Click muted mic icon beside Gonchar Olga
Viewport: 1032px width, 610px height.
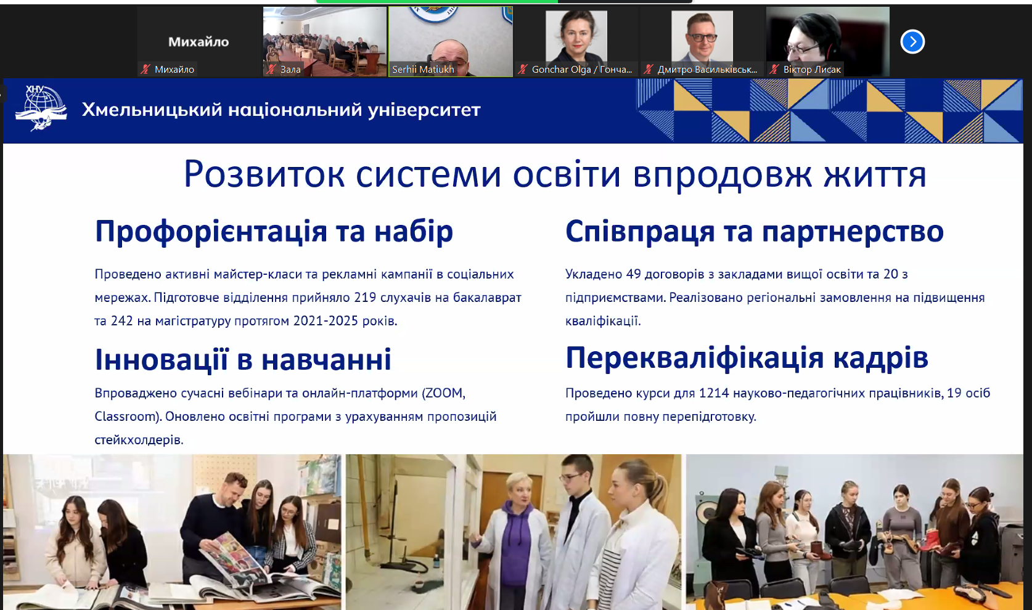[523, 70]
